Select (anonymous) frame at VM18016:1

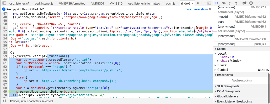pyautogui.click(x=242, y=27)
